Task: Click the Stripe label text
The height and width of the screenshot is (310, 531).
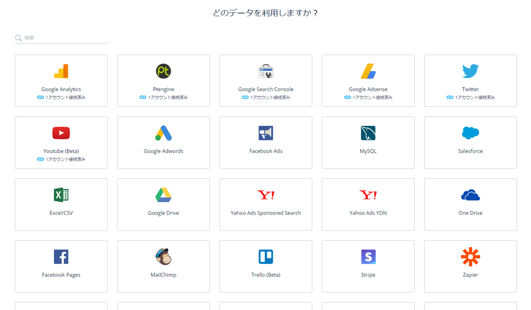Action: 368,275
